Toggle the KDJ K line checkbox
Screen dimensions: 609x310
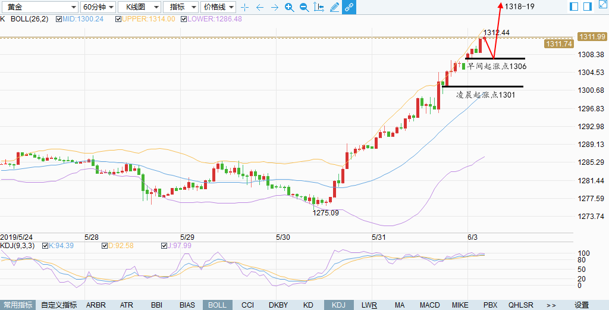44,246
